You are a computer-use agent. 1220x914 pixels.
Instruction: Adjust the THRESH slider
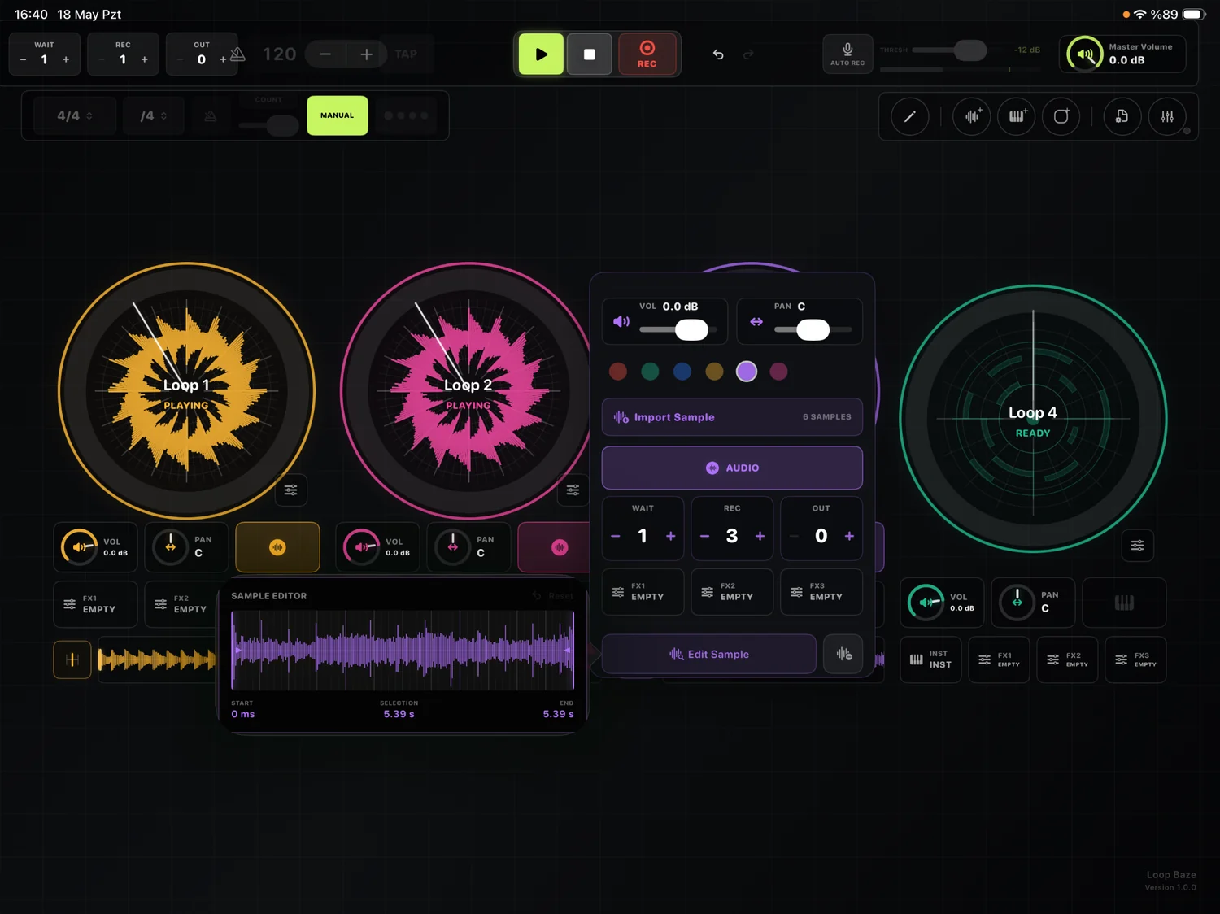969,50
